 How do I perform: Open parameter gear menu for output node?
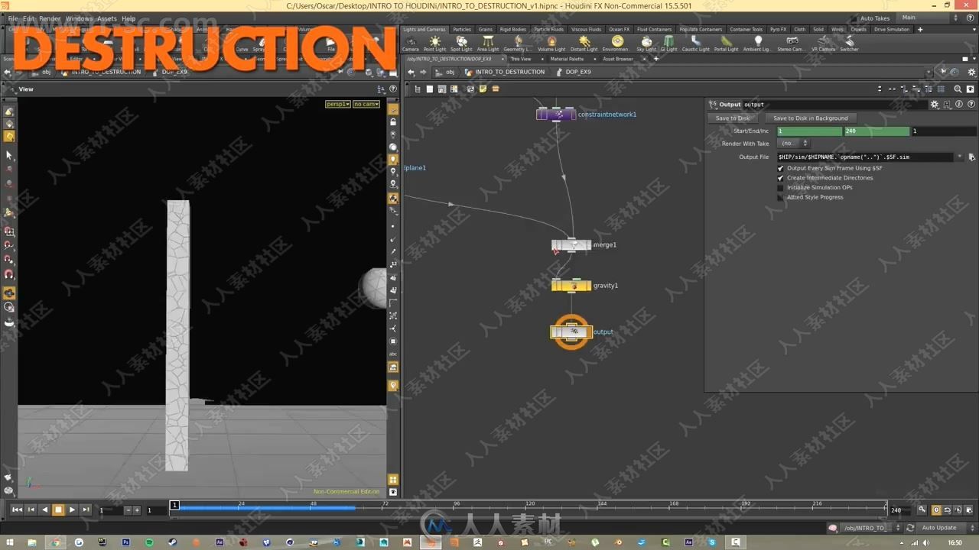935,105
